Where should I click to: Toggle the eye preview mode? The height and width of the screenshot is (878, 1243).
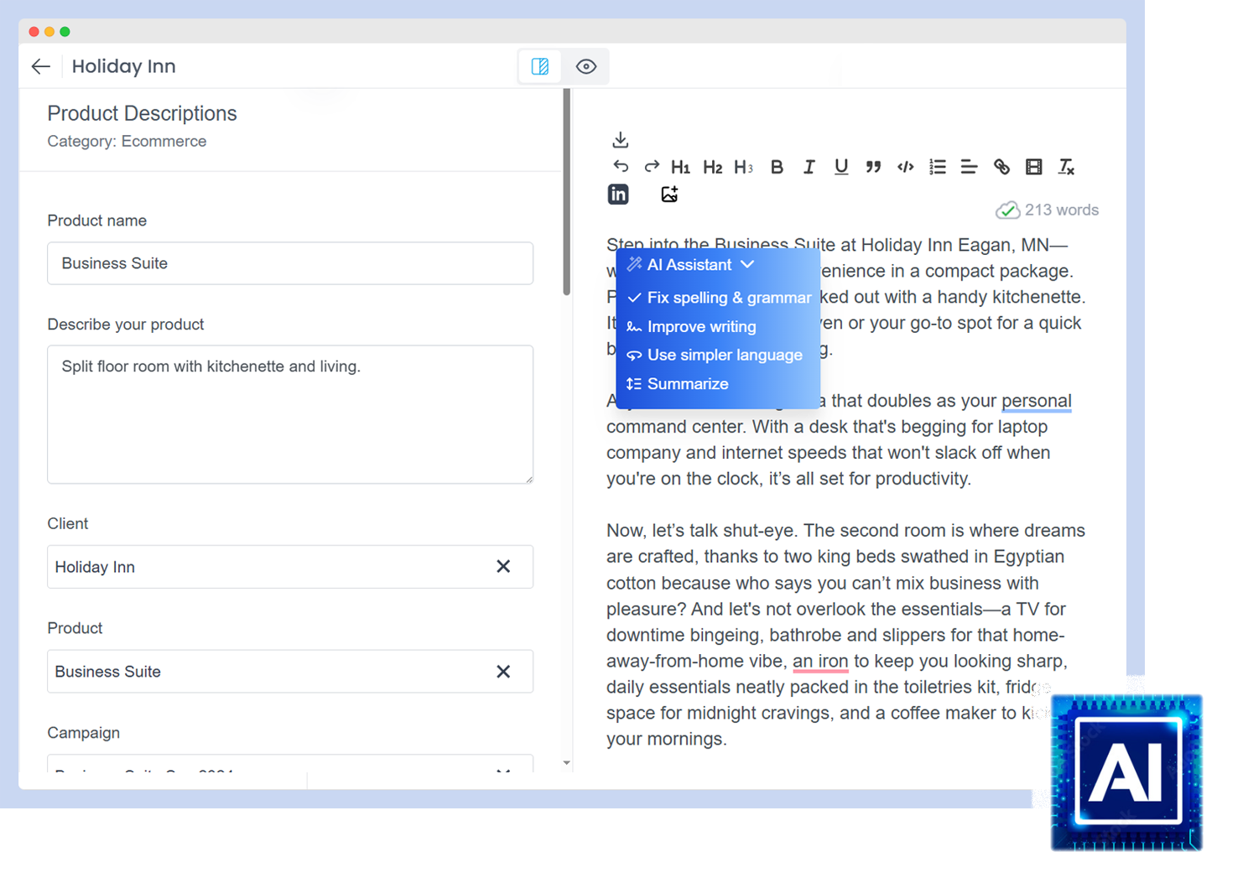click(x=586, y=66)
